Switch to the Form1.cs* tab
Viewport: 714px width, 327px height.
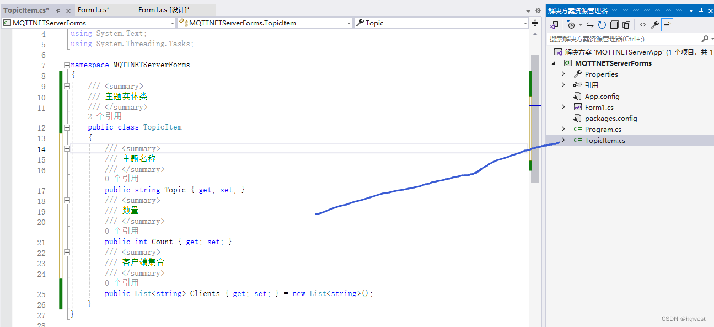point(93,10)
